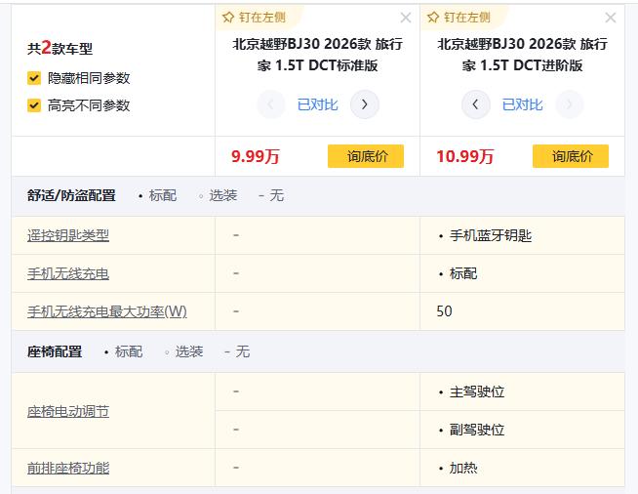
Task: Ask for lowest price on 9.99万 model
Action: pyautogui.click(x=366, y=156)
